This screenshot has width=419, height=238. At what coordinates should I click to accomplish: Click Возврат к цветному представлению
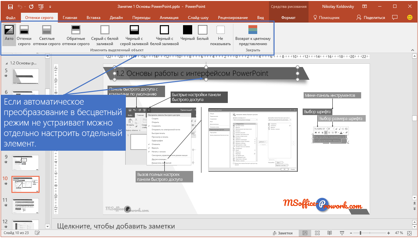[253, 35]
